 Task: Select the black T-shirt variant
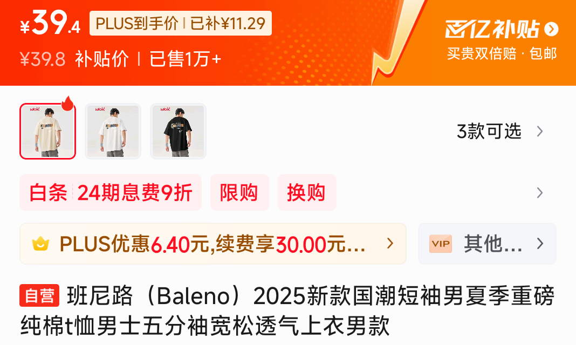tap(178, 132)
